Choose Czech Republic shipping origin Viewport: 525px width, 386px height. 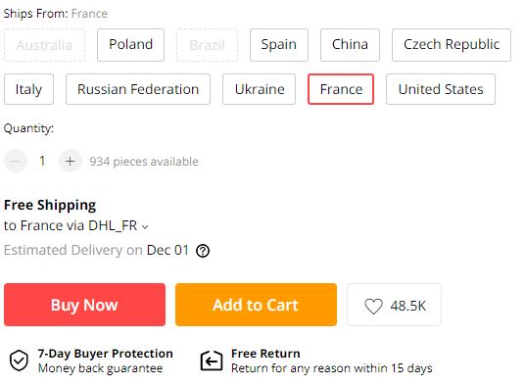[452, 45]
